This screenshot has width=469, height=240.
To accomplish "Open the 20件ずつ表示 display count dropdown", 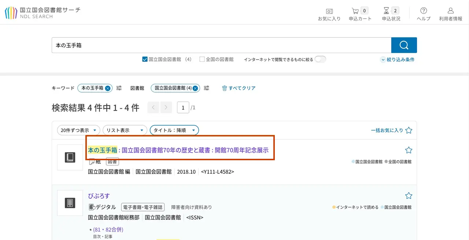I will 78,130.
